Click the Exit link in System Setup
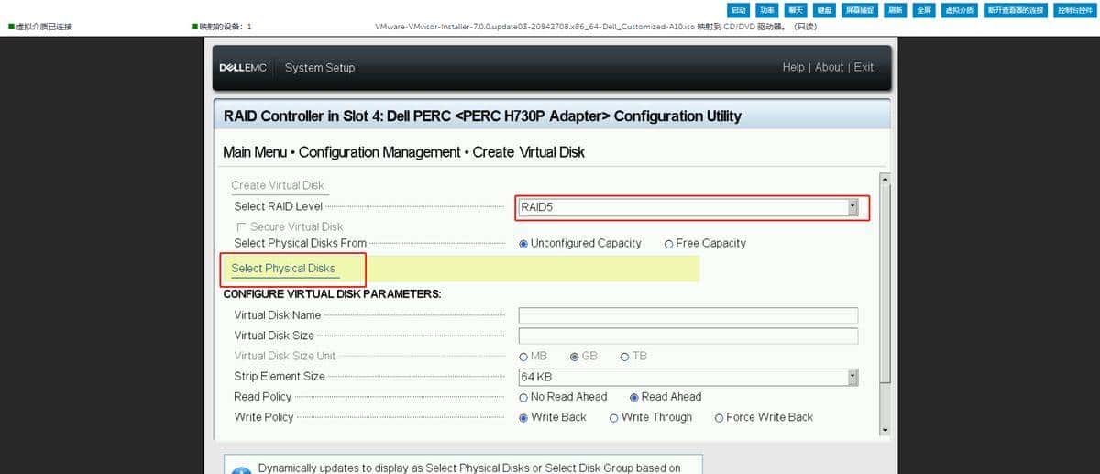Image resolution: width=1100 pixels, height=474 pixels. (x=863, y=67)
